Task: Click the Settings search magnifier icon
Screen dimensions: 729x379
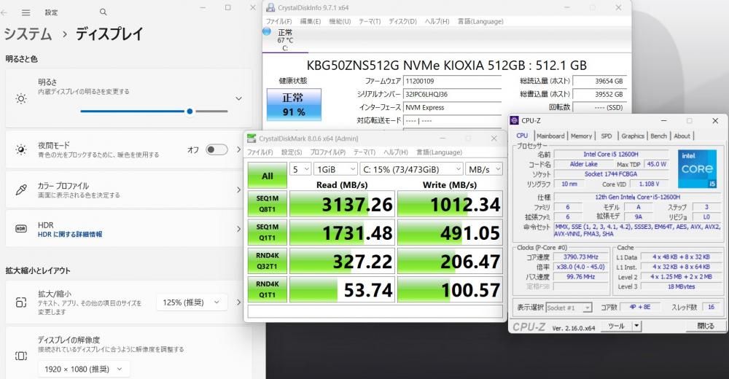Action: coord(104,12)
